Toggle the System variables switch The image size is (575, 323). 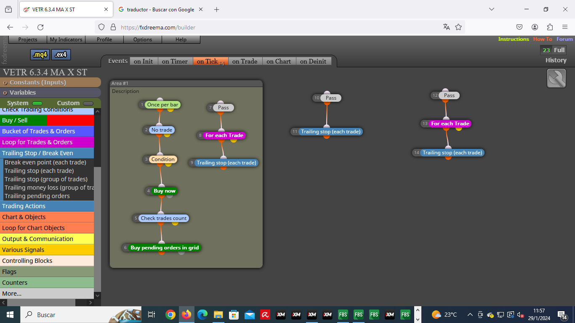(37, 103)
